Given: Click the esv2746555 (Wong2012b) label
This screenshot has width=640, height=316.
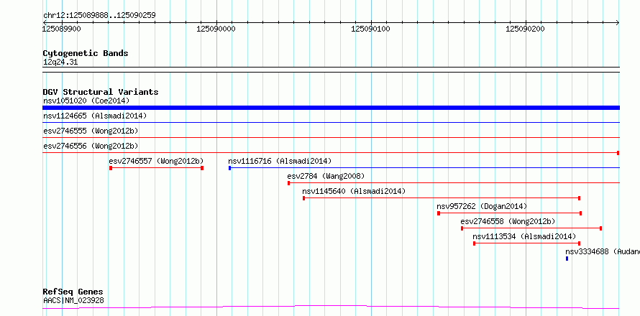Looking at the screenshot, I should point(91,131).
